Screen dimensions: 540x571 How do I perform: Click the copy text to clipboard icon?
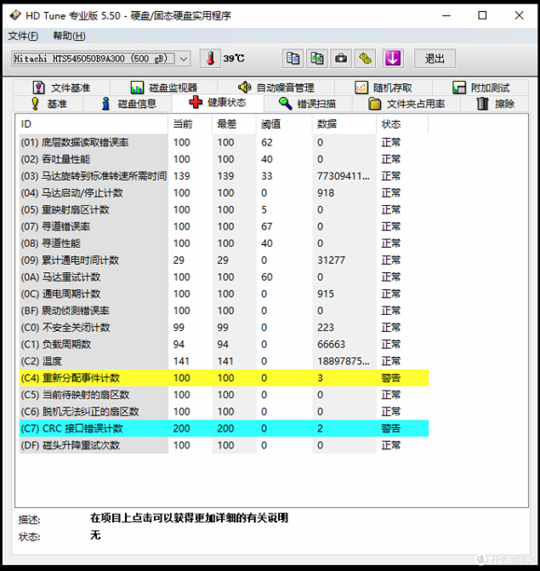coord(292,59)
